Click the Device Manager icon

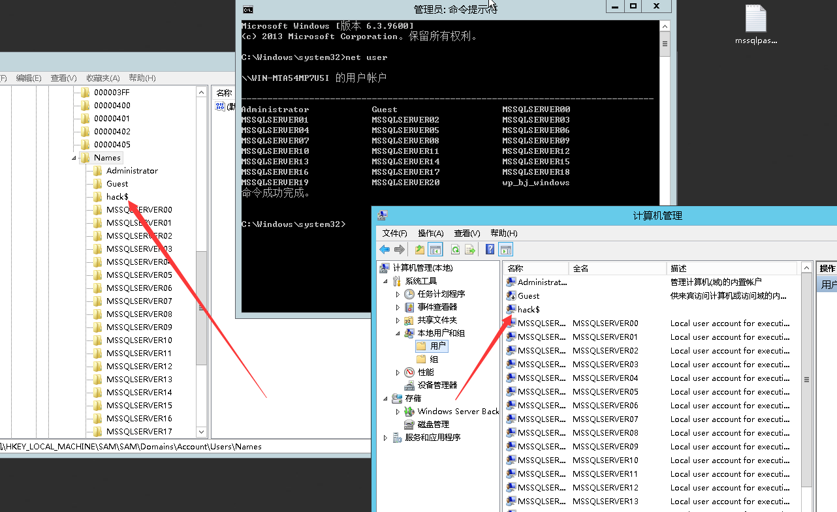pyautogui.click(x=409, y=385)
